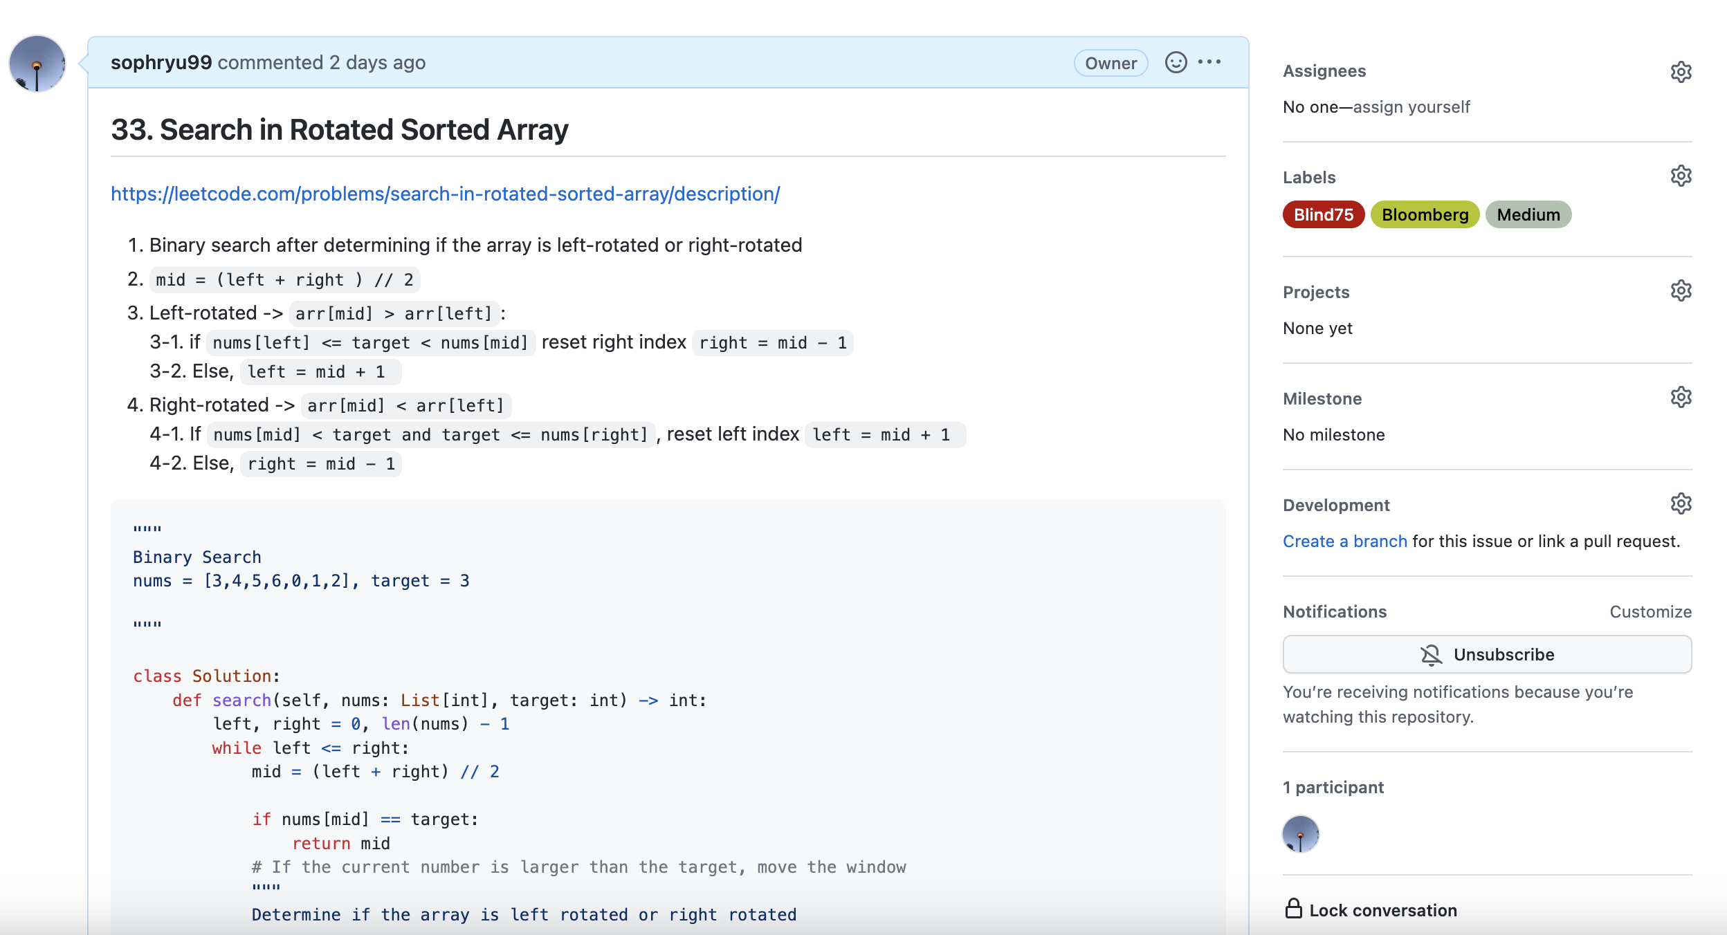Screen dimensions: 1727x935
Task: Open the LeetCode problem description link
Action: point(445,194)
